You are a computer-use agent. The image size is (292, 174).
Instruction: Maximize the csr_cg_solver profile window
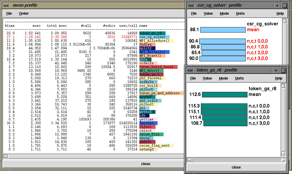pos(285,5)
